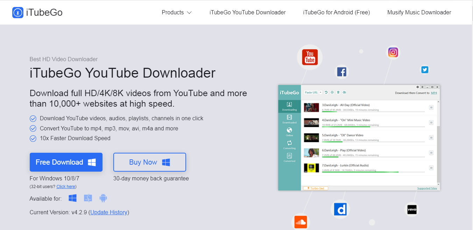Toggle the Turbo-fast mode button
The height and width of the screenshot is (230, 473).
(x=316, y=188)
